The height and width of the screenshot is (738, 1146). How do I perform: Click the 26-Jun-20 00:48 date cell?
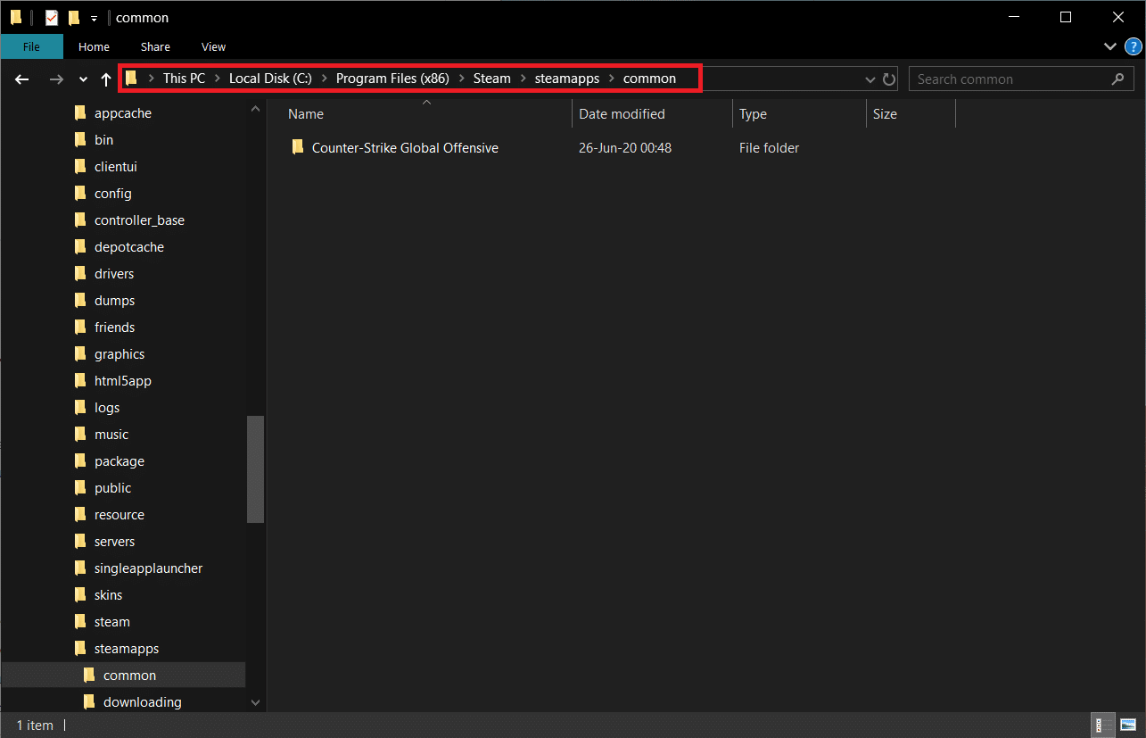pyautogui.click(x=625, y=148)
